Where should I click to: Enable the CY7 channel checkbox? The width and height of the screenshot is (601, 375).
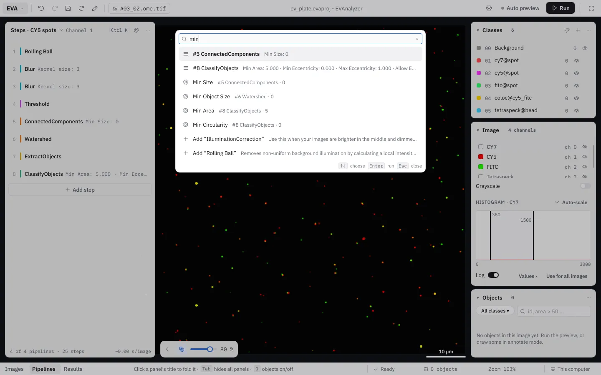click(481, 147)
